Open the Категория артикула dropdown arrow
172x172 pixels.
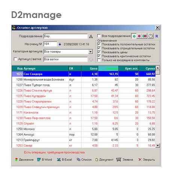(x=91, y=52)
